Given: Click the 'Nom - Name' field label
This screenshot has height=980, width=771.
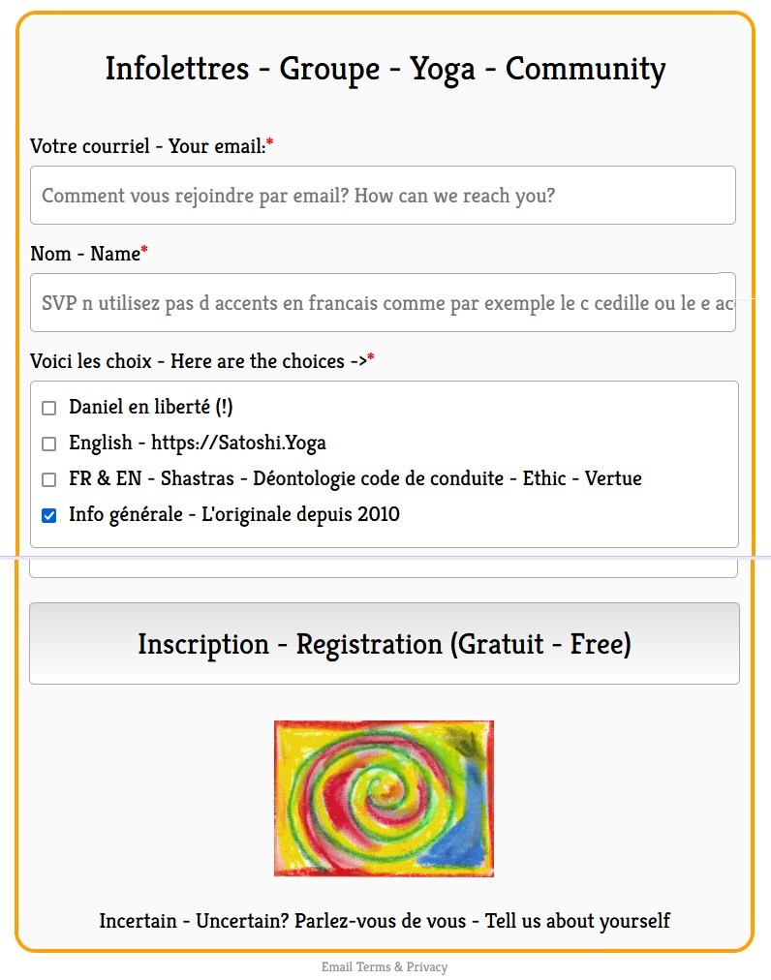Looking at the screenshot, I should coord(85,254).
